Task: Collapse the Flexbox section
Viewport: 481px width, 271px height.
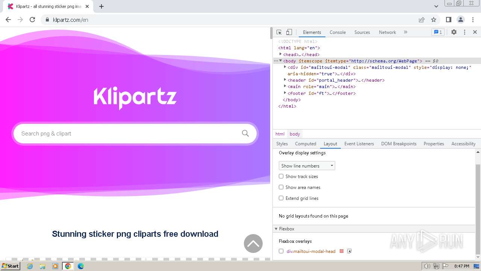Action: point(276,229)
